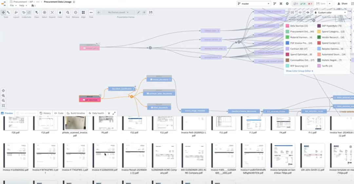354x184 pixels.
Task: Open the Align grid tool
Action: (83, 12)
